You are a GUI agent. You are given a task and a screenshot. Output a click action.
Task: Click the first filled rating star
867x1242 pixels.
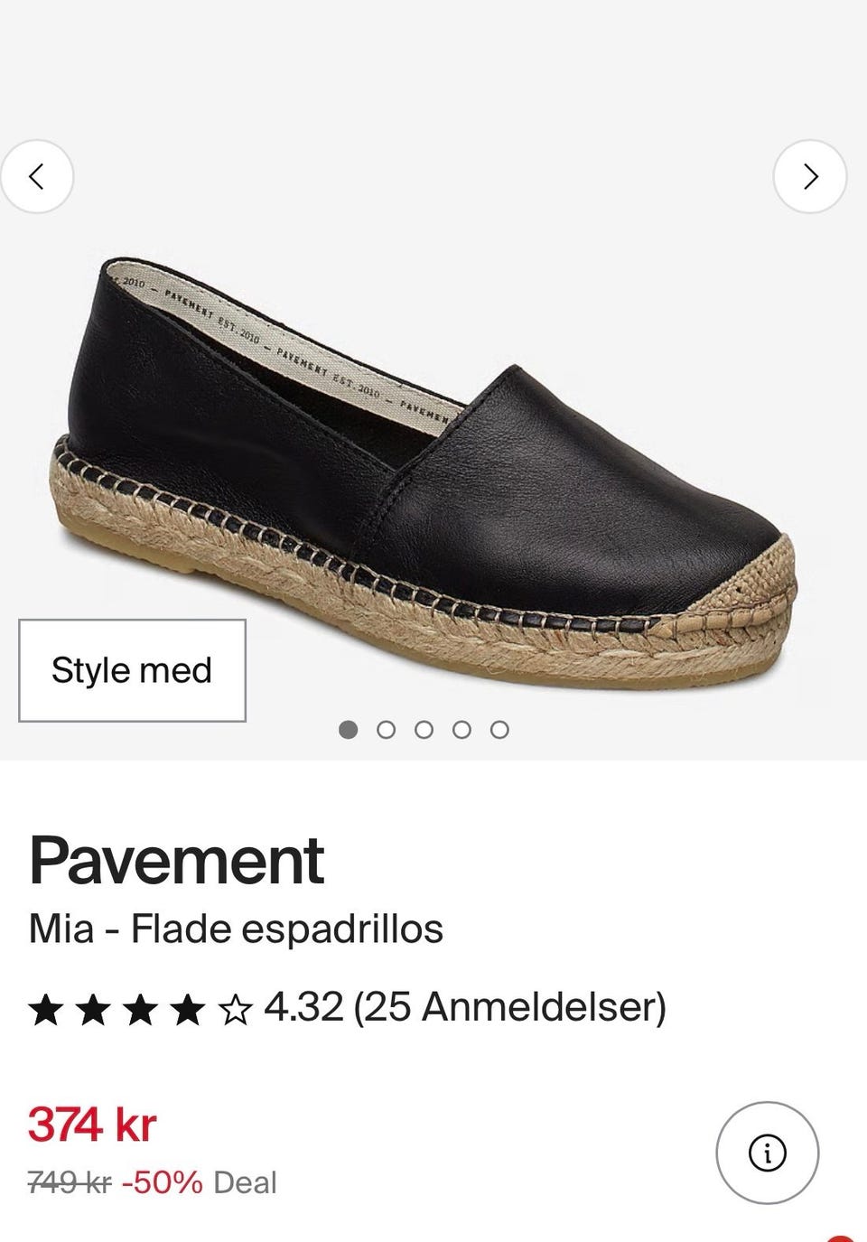[x=45, y=1009]
